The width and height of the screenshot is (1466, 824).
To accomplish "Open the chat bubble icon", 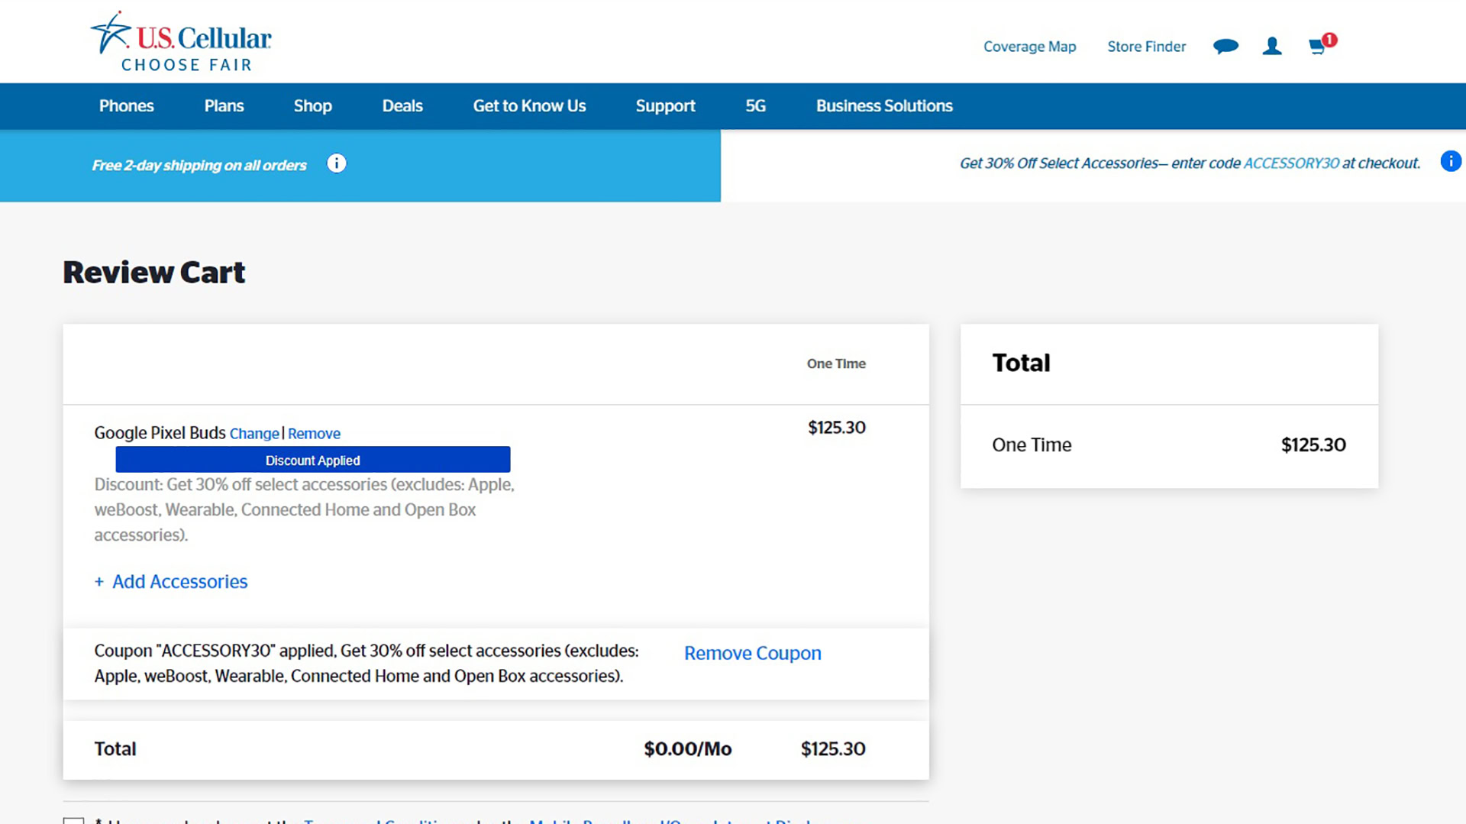I will (1225, 47).
